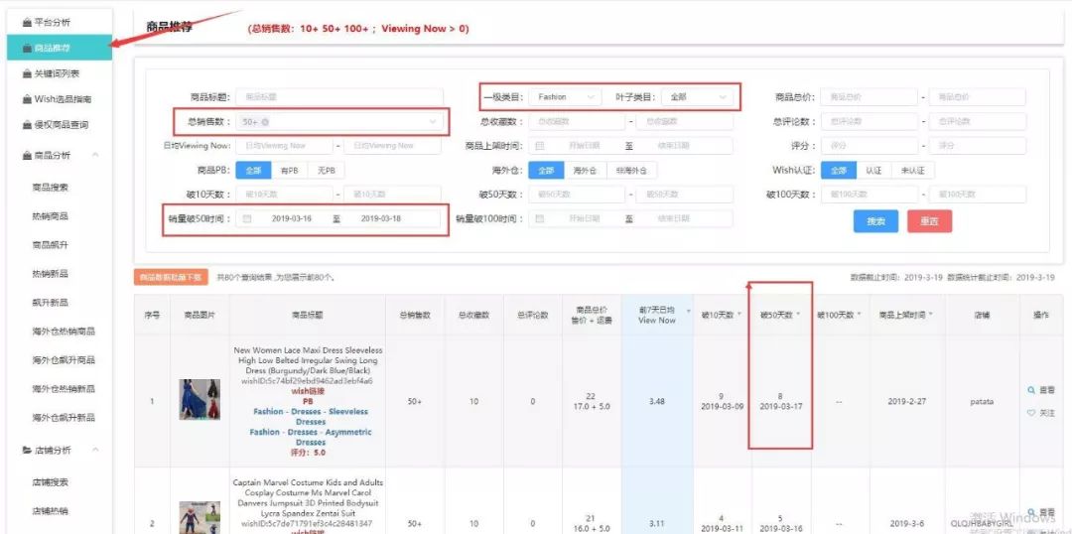Select 全部 for 海外仓
Image resolution: width=1072 pixels, height=534 pixels.
tap(546, 171)
